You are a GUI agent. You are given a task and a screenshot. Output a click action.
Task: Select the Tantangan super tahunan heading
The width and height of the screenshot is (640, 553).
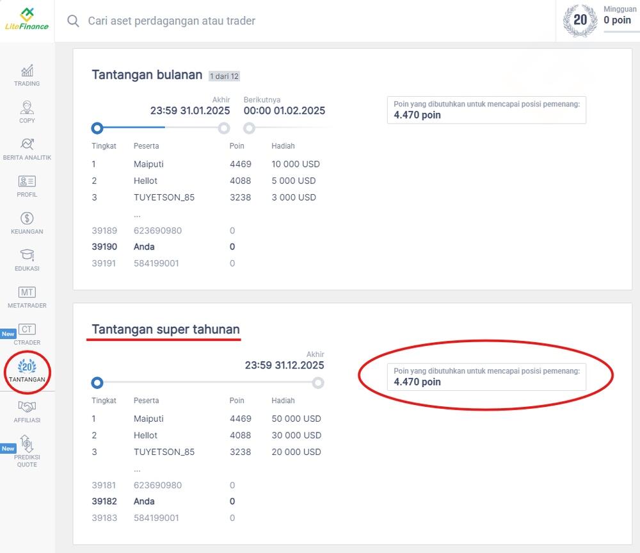click(163, 329)
